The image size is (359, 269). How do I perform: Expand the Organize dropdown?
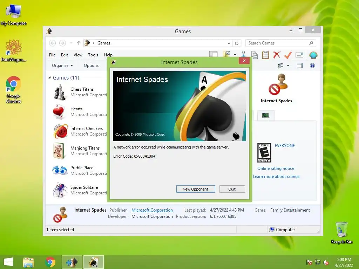tap(62, 65)
